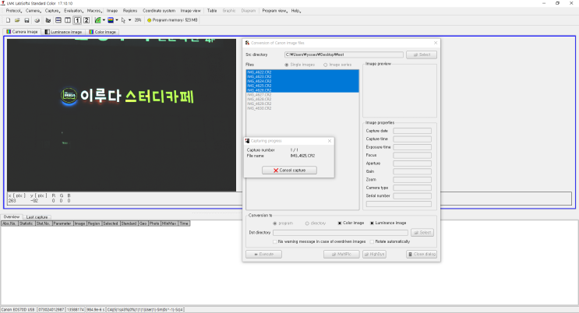Viewport: 579px width, 313px height.
Task: Click the camera capture toolbar icon
Action: (48, 20)
